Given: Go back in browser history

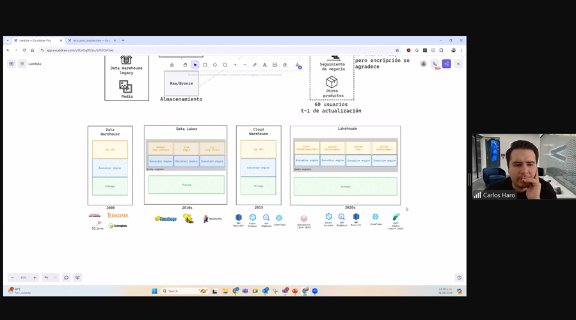Looking at the screenshot, I should pos(8,51).
